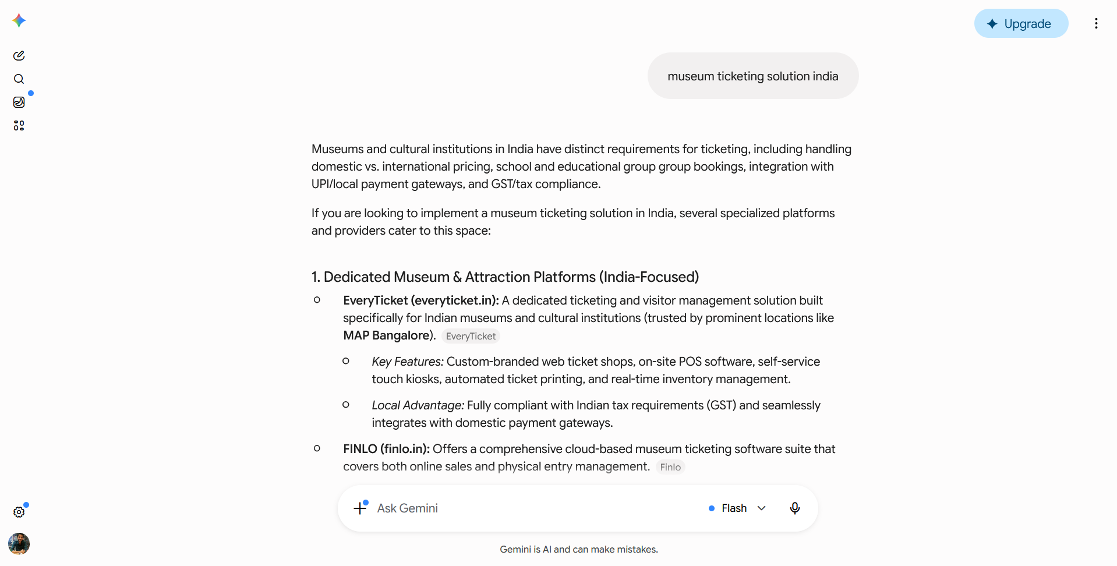This screenshot has width=1117, height=566.
Task: Start a new chat with pencil icon
Action: (x=19, y=56)
